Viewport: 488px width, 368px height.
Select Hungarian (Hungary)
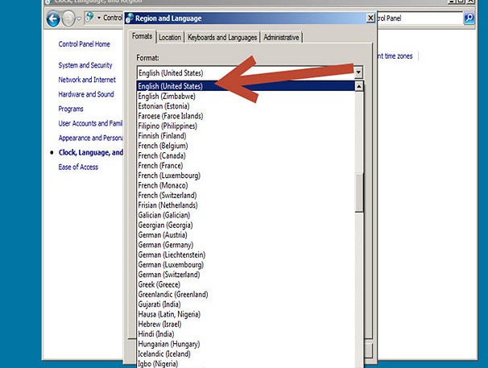(x=246, y=345)
